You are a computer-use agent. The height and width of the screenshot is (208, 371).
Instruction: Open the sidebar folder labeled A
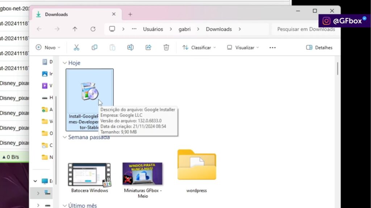coord(47,109)
